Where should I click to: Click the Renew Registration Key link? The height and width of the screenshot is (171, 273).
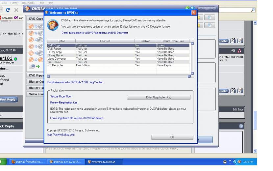click(64, 102)
